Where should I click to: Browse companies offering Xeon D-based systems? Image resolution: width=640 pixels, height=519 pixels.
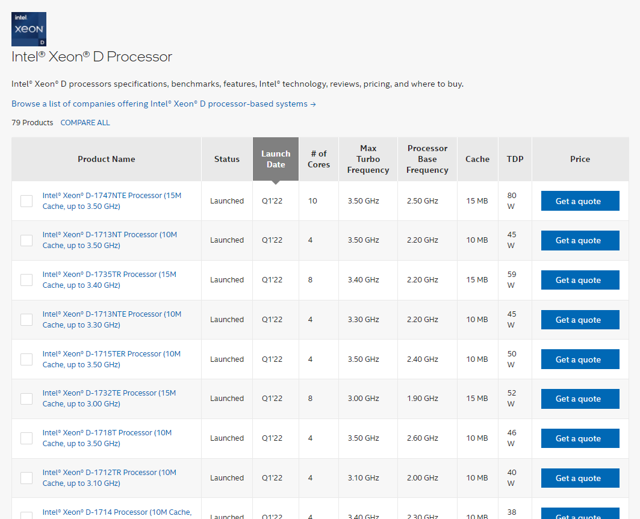click(164, 104)
